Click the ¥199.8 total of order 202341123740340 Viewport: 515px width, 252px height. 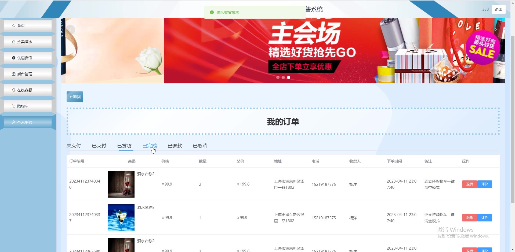pyautogui.click(x=243, y=184)
